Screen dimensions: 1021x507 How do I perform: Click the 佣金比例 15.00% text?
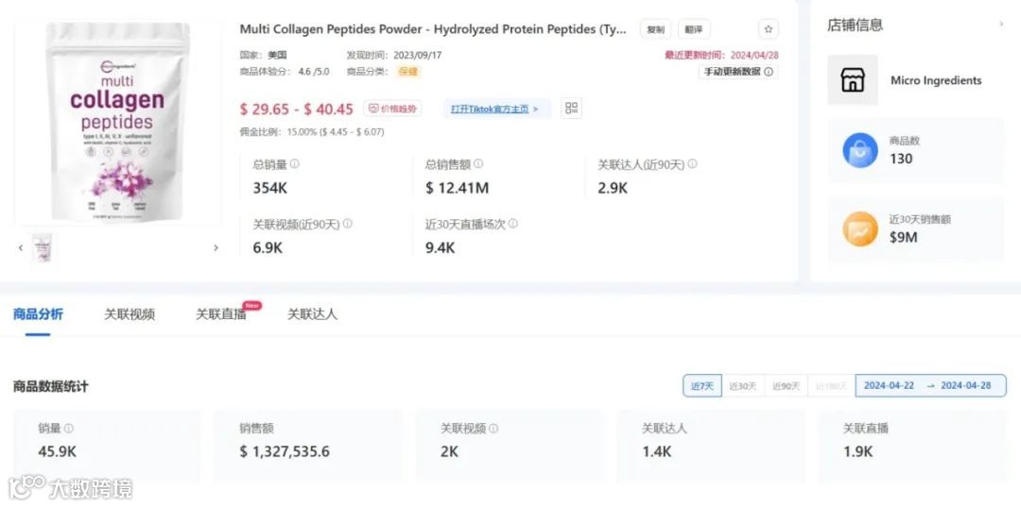[312, 132]
